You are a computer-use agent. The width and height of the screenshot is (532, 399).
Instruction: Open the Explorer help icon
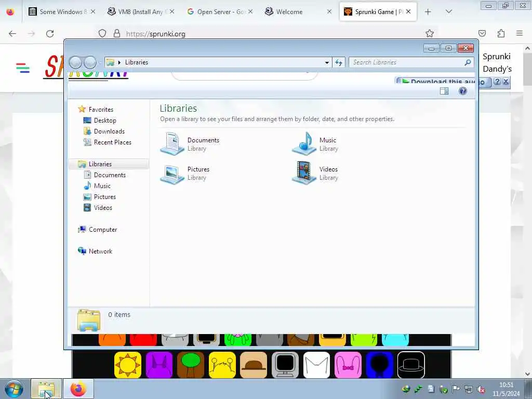tap(463, 91)
